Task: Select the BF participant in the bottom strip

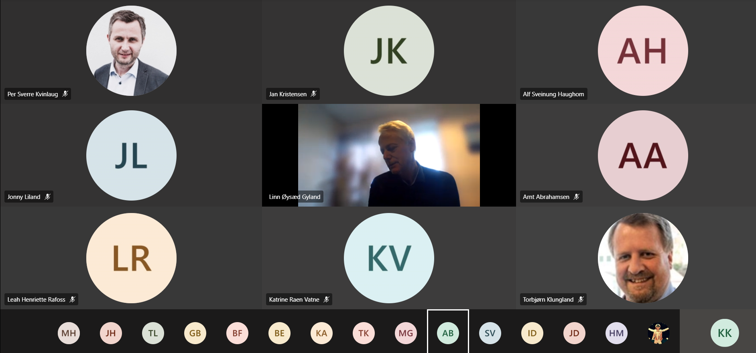Action: tap(237, 333)
